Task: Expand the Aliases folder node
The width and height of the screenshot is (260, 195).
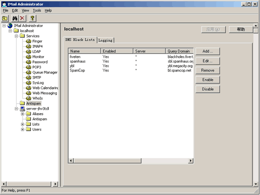Action: coord(23,114)
